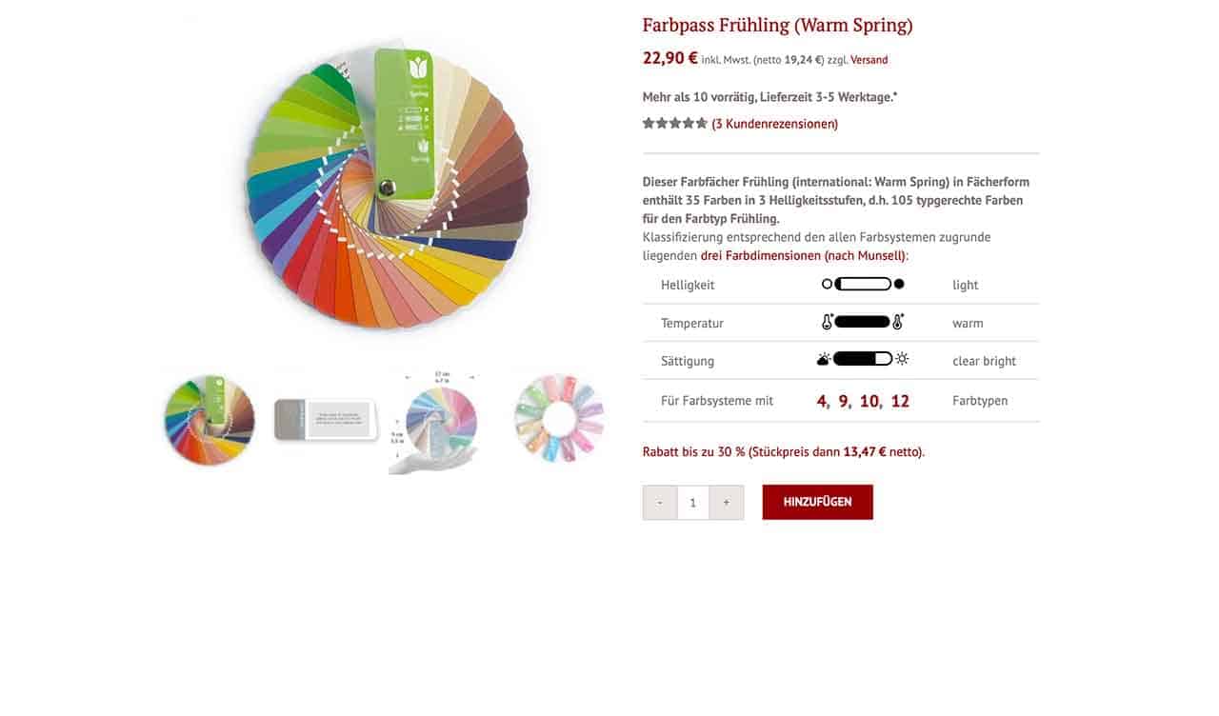The height and width of the screenshot is (716, 1219).
Task: Click the warm thermometer icon right of bar
Action: [898, 322]
